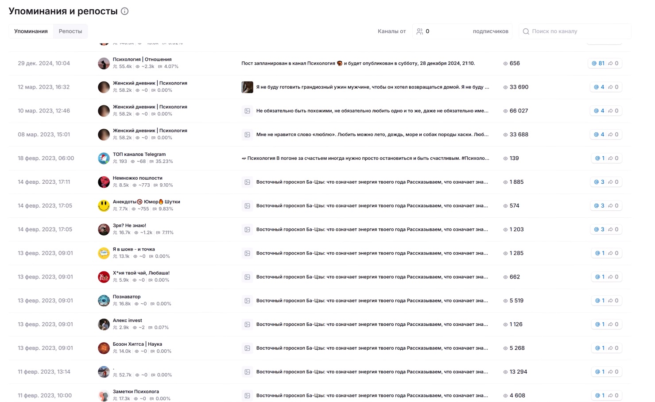
Task: Click the view count 13 294
Action: [x=518, y=372]
